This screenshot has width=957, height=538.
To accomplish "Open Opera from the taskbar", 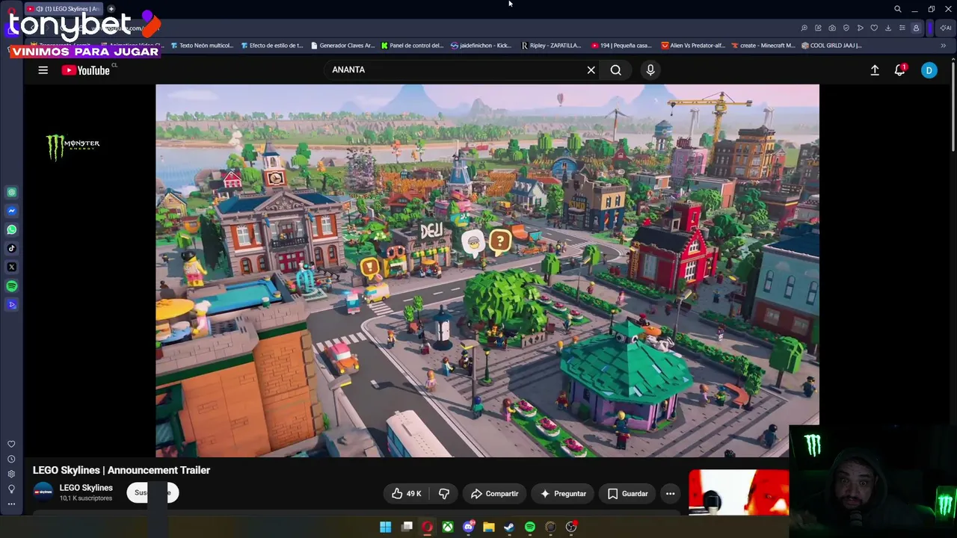I will [427, 528].
